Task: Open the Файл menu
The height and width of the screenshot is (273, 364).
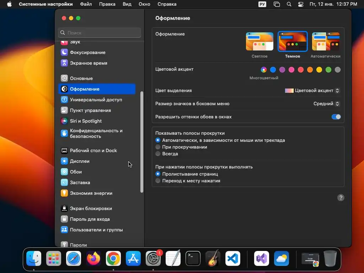Action: coord(86,4)
